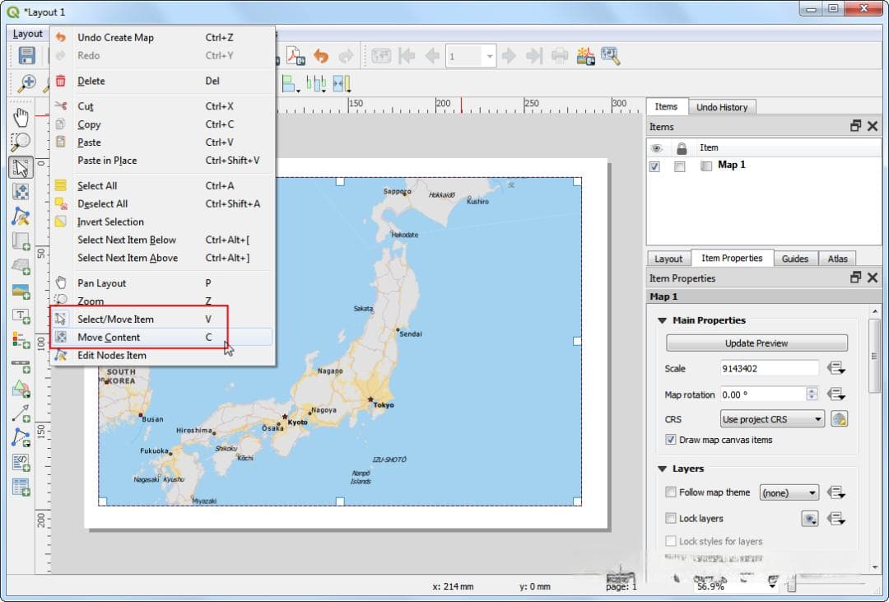Open the CRS 'Use project CRS' dropdown

(772, 419)
